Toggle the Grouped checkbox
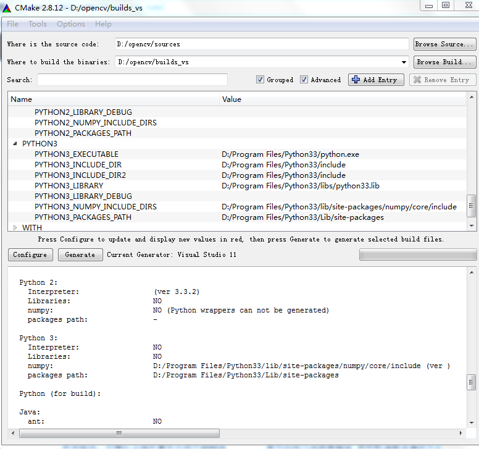Image resolution: width=479 pixels, height=449 pixels. coord(260,80)
